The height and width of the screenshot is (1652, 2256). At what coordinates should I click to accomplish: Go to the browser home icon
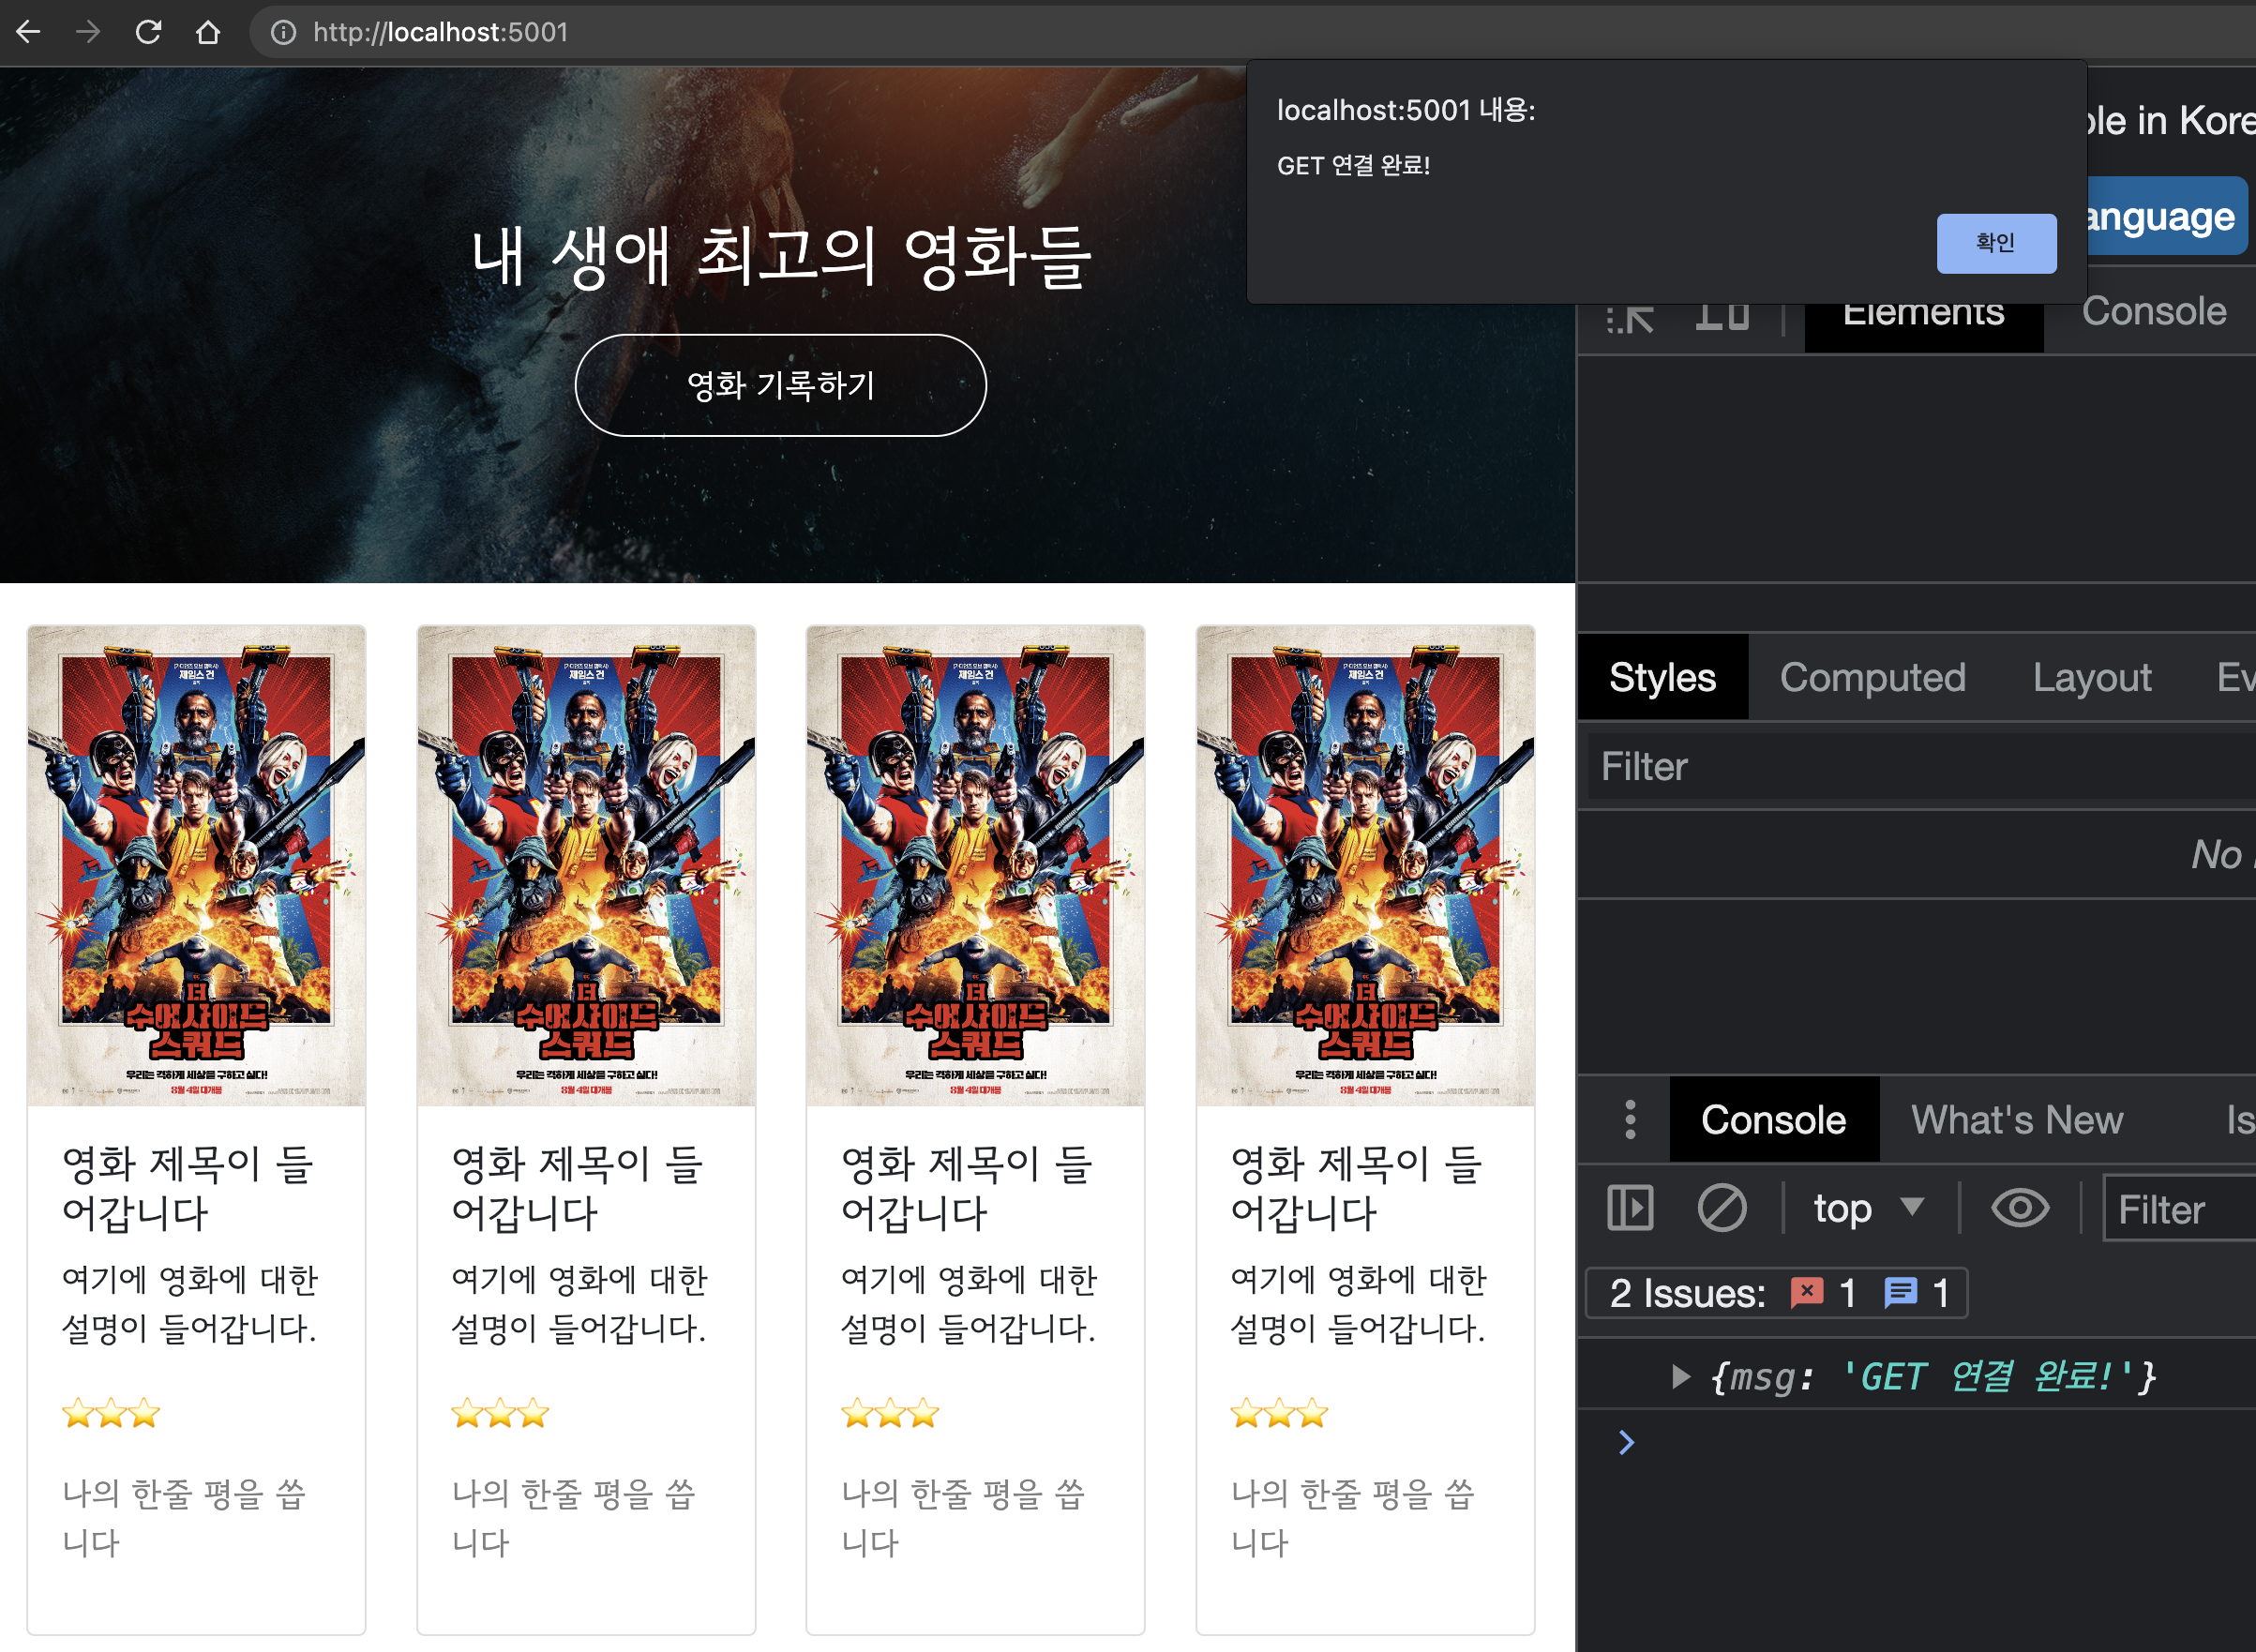pyautogui.click(x=208, y=32)
